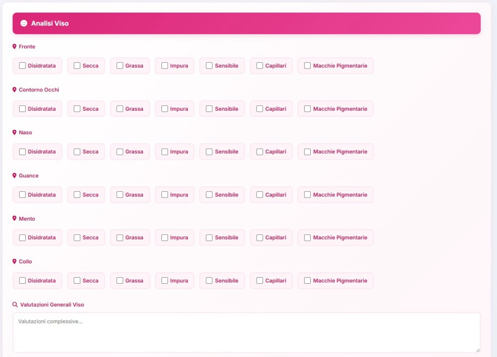Check Disidratata for the Fronte area

pyautogui.click(x=23, y=66)
